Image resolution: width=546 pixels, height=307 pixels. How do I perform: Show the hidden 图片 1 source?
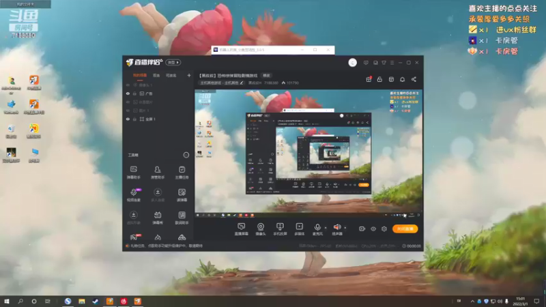(x=128, y=111)
